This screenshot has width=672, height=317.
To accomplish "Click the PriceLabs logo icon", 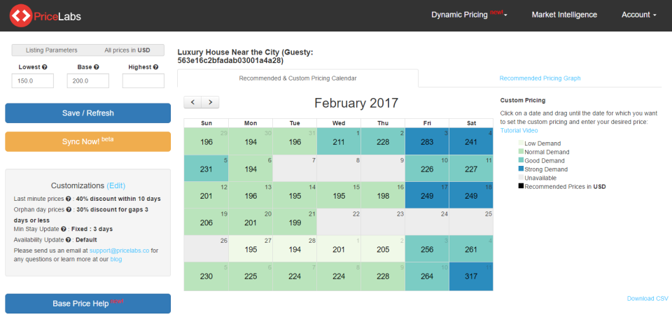I will (x=20, y=15).
